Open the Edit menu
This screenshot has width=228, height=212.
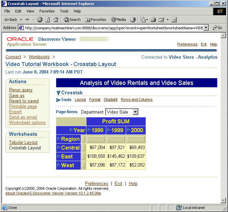pyautogui.click(x=18, y=11)
